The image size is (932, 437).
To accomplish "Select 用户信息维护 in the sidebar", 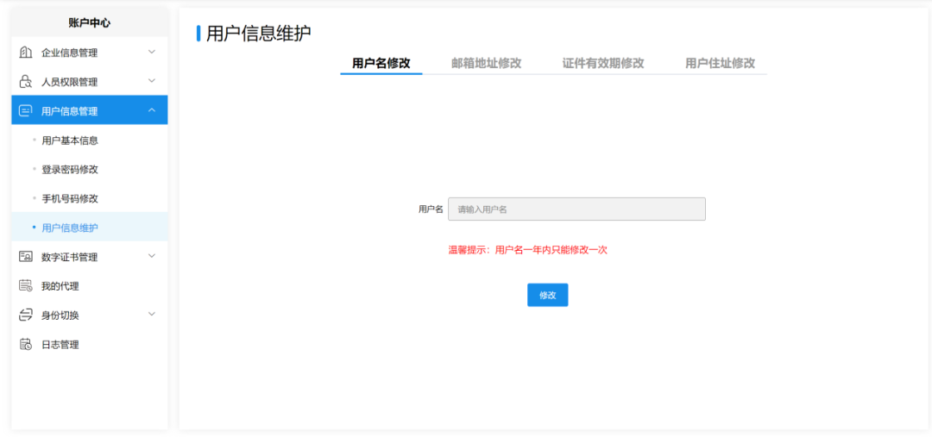I will [89, 228].
